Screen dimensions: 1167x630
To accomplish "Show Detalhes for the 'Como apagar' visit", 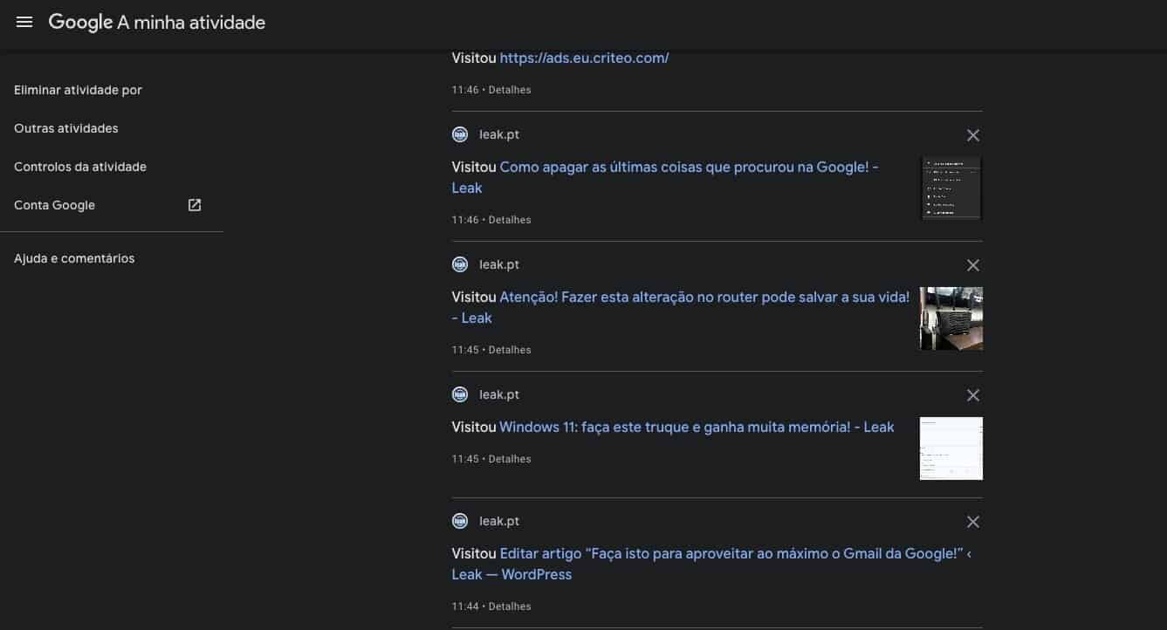I will [x=510, y=220].
